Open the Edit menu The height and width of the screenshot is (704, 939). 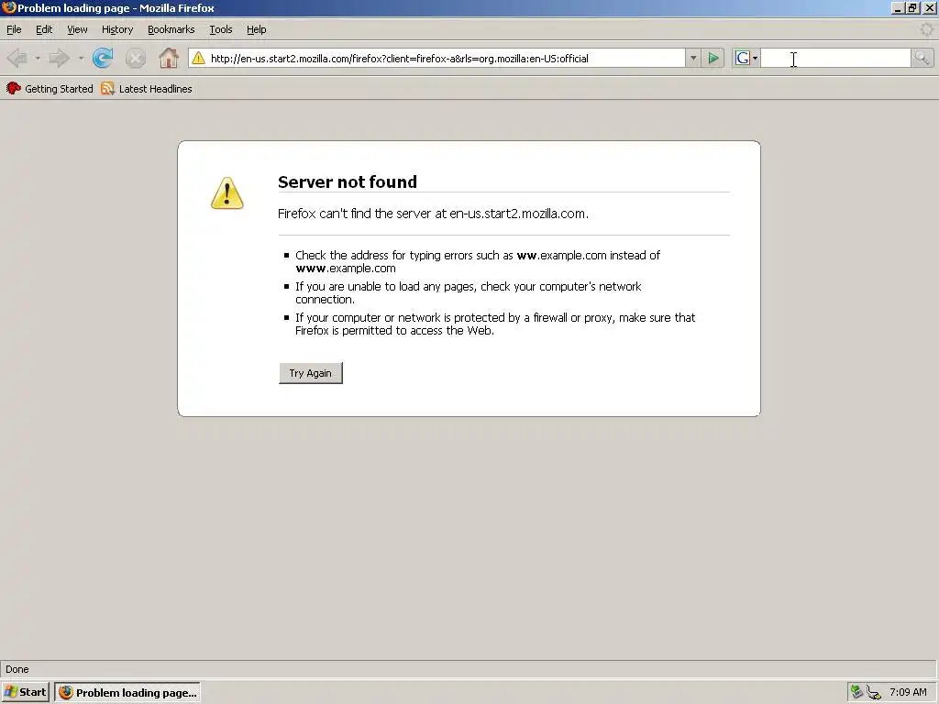tap(44, 29)
